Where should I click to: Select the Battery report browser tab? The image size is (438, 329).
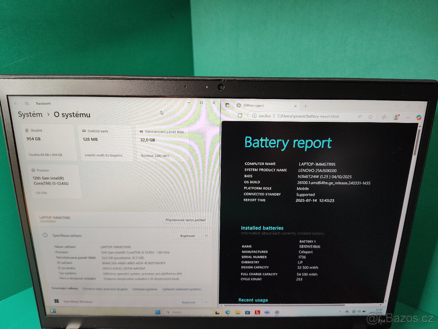254,105
